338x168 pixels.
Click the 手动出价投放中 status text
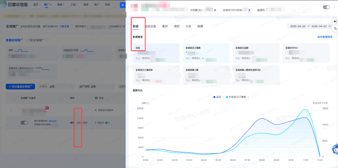[x=106, y=110]
